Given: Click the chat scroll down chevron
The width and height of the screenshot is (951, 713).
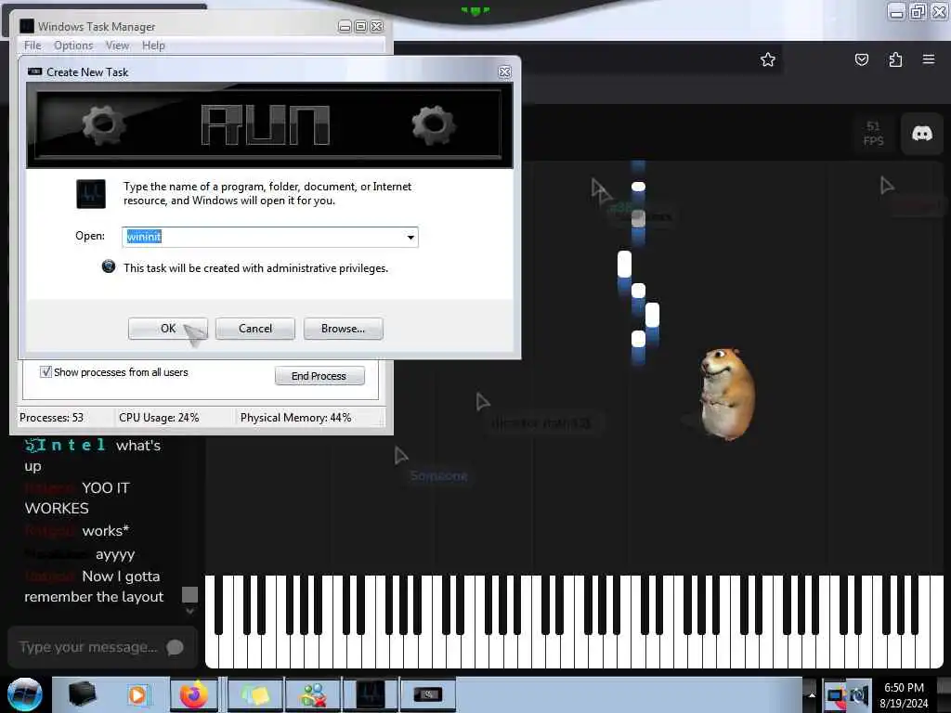Looking at the screenshot, I should [x=189, y=611].
